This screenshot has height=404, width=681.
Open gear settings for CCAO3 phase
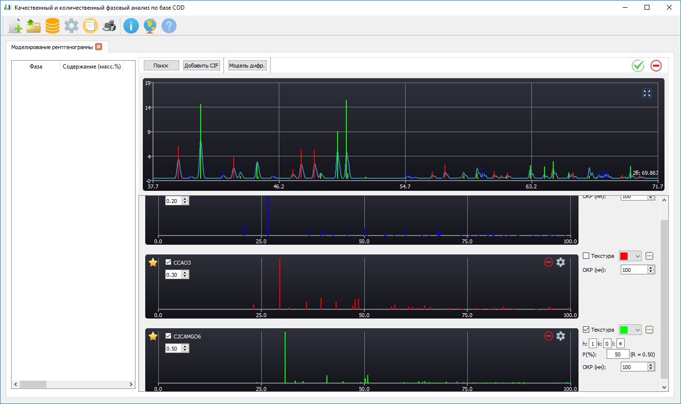561,262
